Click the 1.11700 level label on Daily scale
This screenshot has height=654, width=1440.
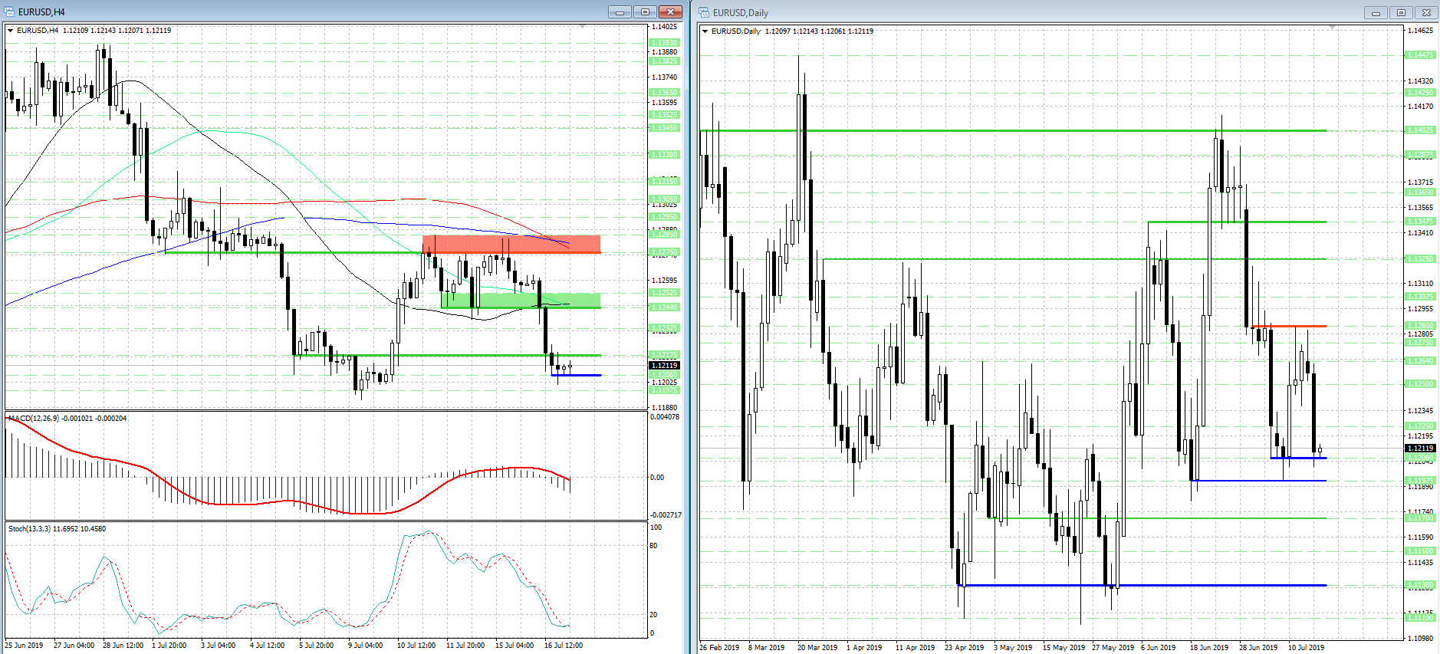coord(1420,518)
